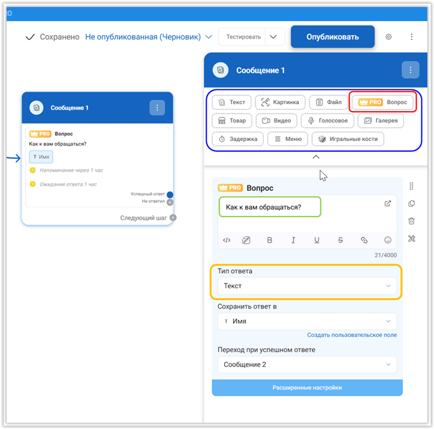Open Переход при успешном ответе dropdown
This screenshot has height=429, width=434.
click(x=307, y=365)
